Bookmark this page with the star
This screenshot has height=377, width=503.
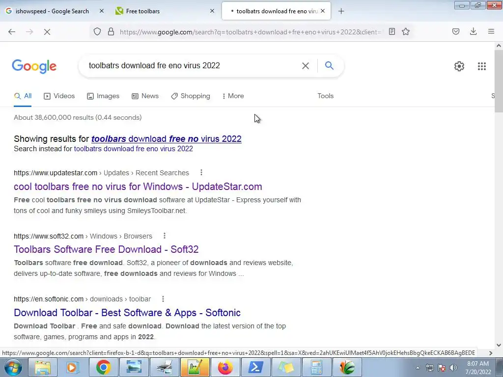[406, 31]
